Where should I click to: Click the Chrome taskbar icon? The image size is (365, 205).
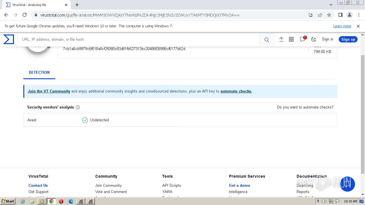point(52,201)
